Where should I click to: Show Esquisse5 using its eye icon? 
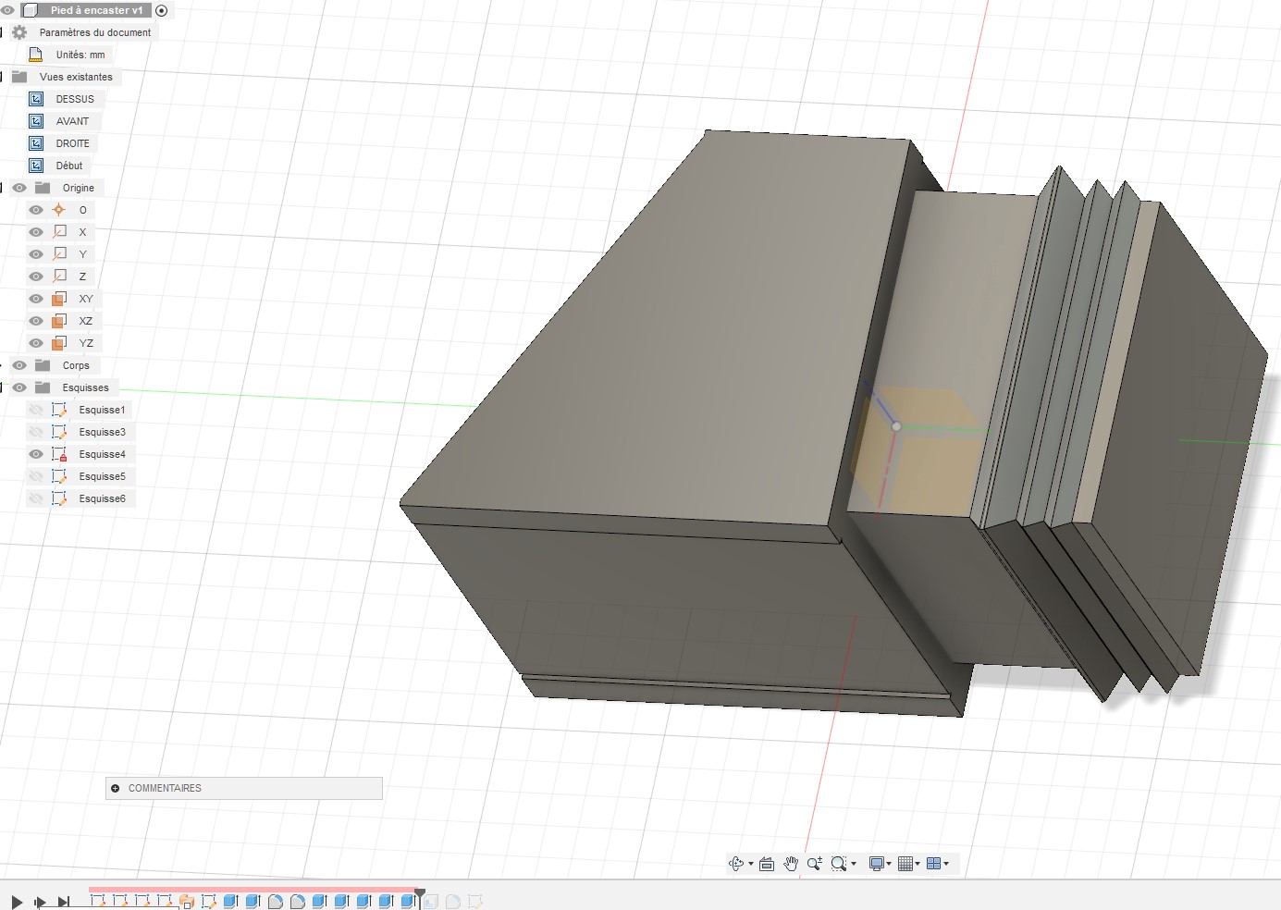(36, 476)
